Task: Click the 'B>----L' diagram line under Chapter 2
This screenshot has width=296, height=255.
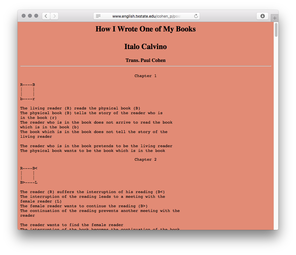Action: click(29, 182)
